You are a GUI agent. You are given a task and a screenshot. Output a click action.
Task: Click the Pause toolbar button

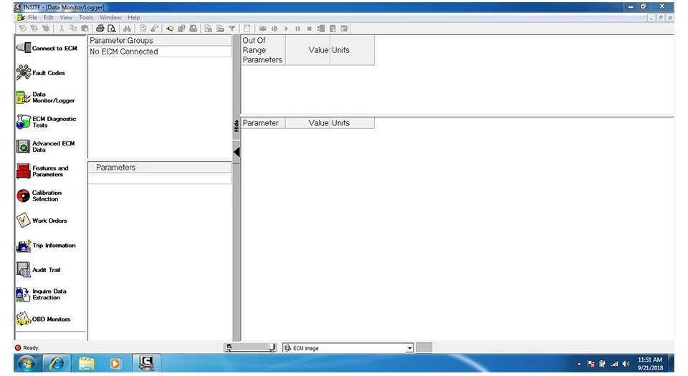(297, 29)
